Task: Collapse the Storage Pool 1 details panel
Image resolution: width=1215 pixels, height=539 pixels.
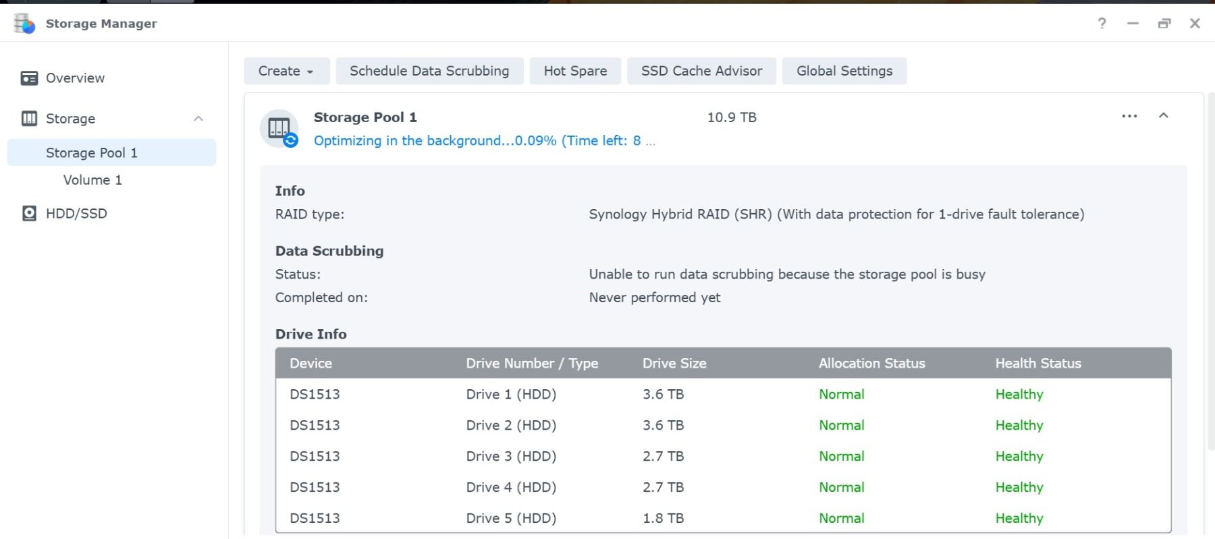Action: click(x=1163, y=116)
